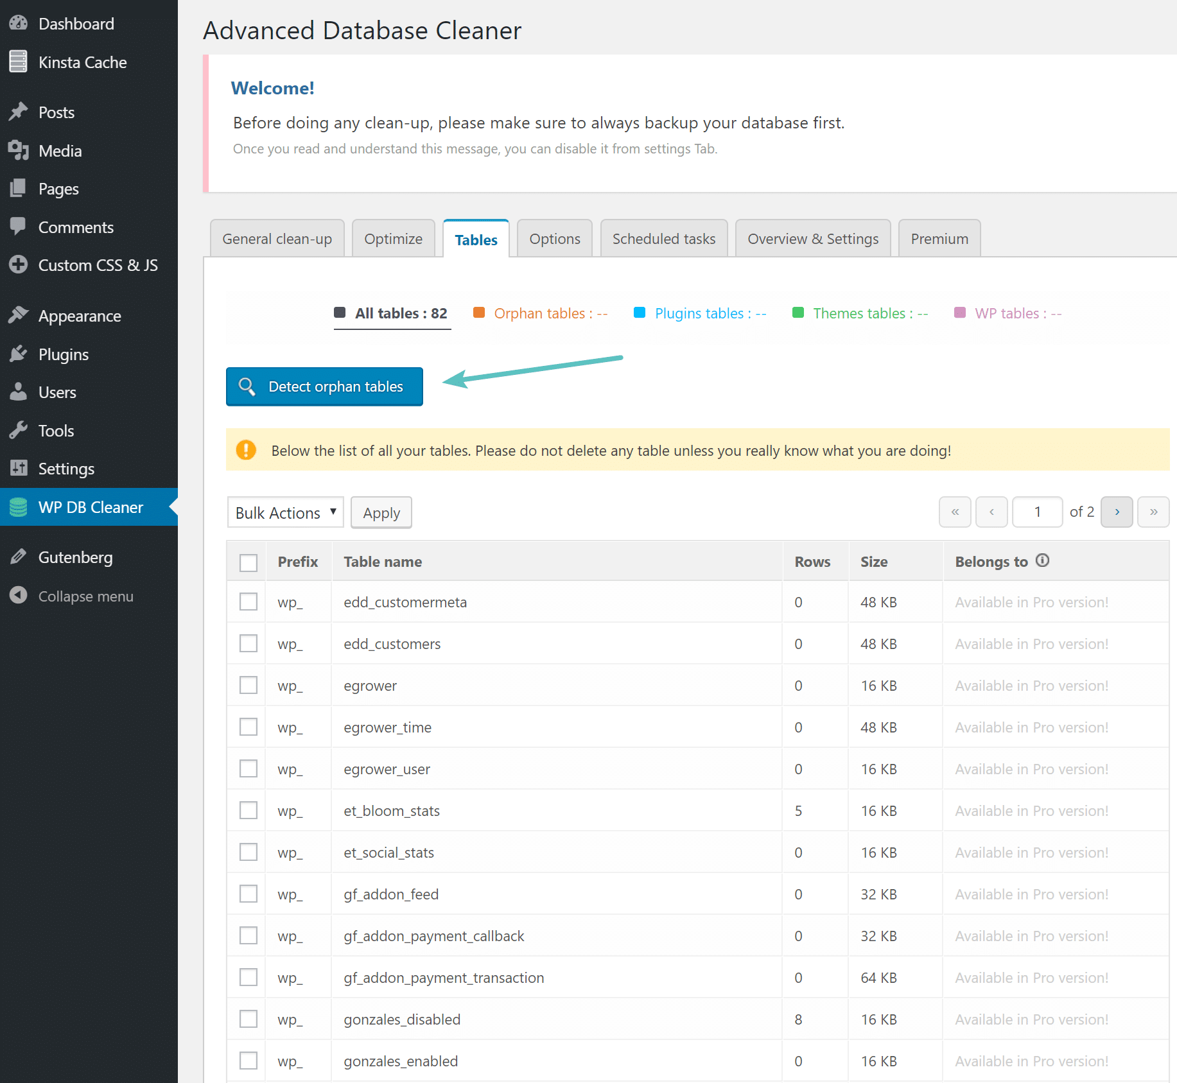This screenshot has width=1177, height=1083.
Task: Open the Premium tab
Action: 939,238
